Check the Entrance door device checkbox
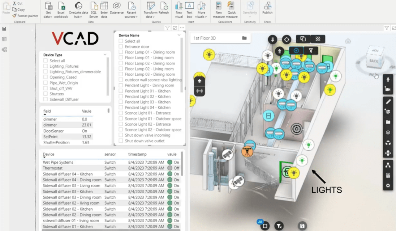Screen dimensions: 396x231 coord(121,46)
